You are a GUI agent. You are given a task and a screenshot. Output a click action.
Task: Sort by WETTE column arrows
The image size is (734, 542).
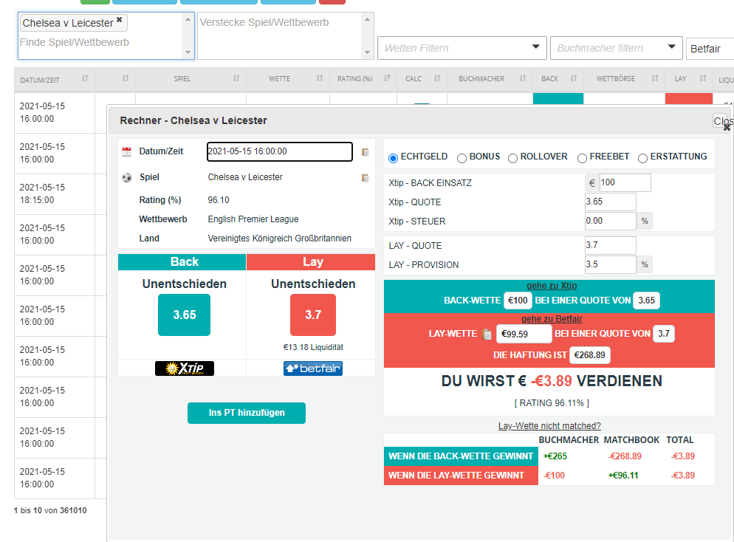tap(319, 78)
